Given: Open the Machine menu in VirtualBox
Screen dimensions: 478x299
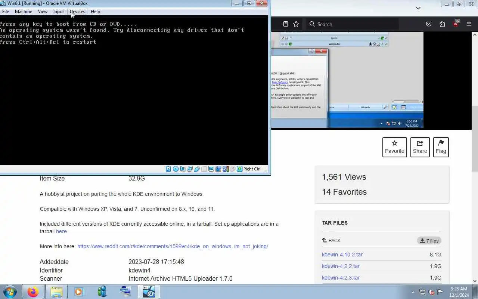Looking at the screenshot, I should (24, 12).
